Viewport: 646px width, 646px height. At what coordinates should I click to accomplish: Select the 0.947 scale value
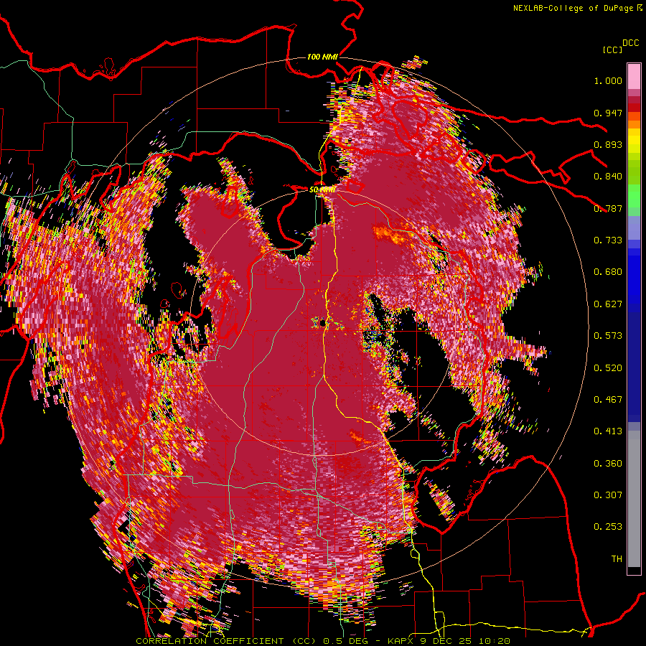(x=608, y=113)
